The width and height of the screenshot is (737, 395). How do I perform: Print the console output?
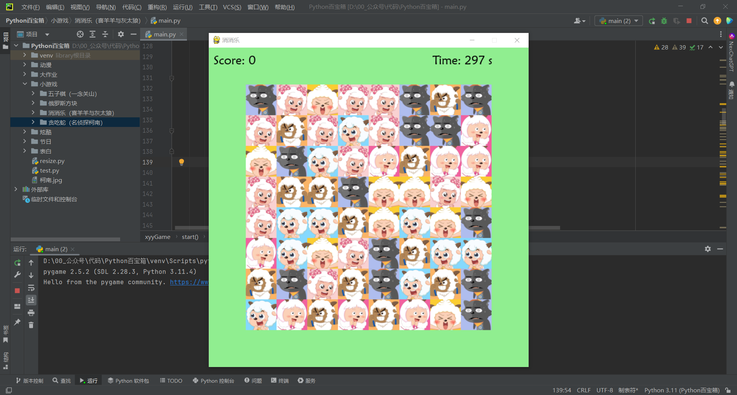31,313
